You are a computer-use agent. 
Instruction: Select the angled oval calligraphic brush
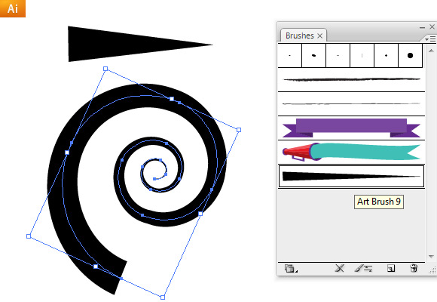(x=314, y=55)
